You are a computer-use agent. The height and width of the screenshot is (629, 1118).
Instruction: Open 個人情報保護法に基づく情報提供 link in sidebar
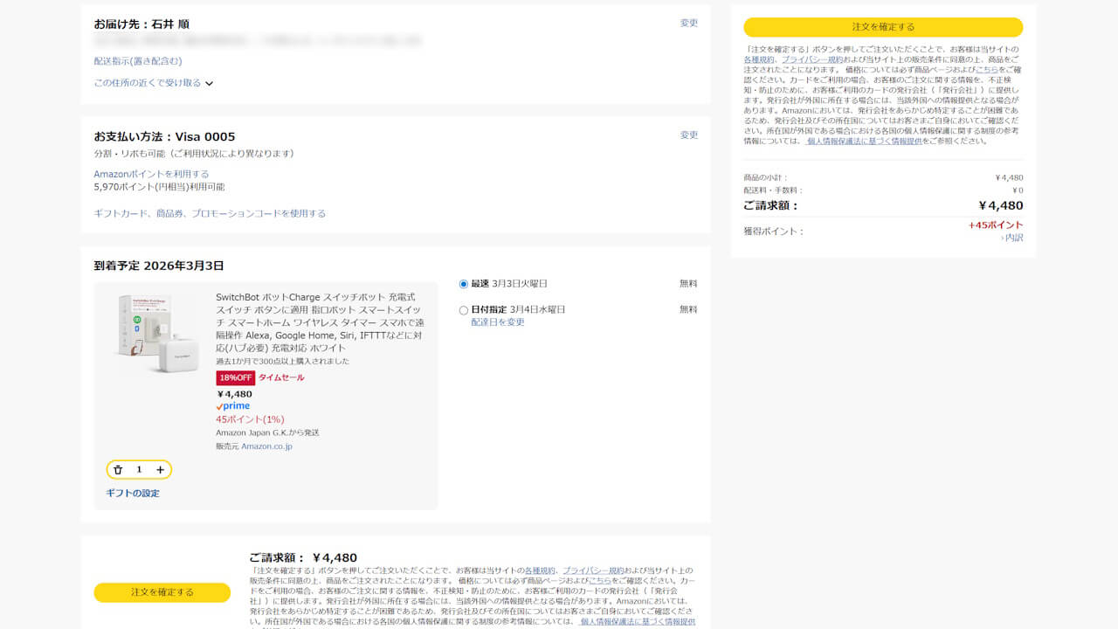point(865,141)
